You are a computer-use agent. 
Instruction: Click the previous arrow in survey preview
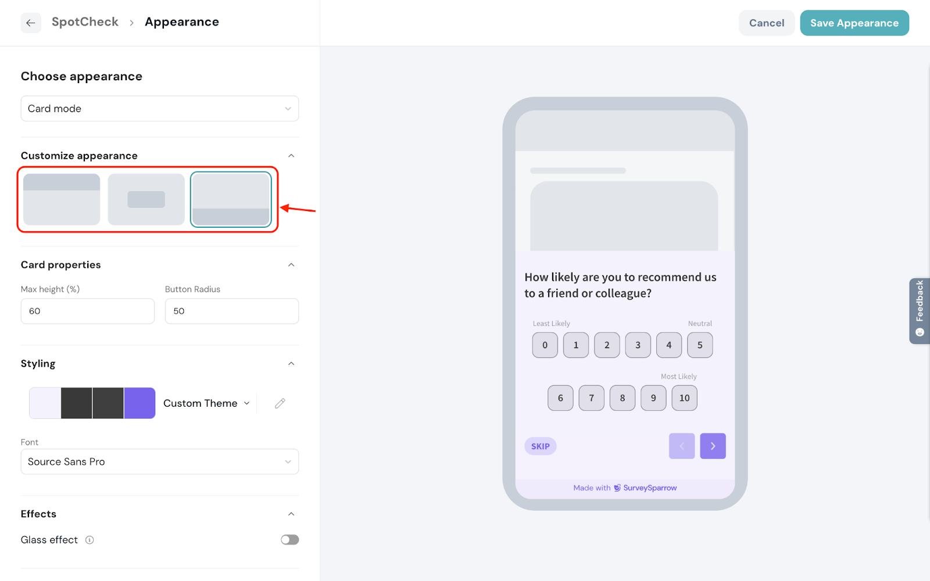(682, 446)
